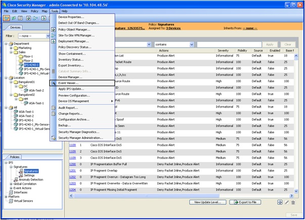The width and height of the screenshot is (305, 220).
Task: Open Anomaly Detection policy
Action: pyautogui.click(x=31, y=180)
